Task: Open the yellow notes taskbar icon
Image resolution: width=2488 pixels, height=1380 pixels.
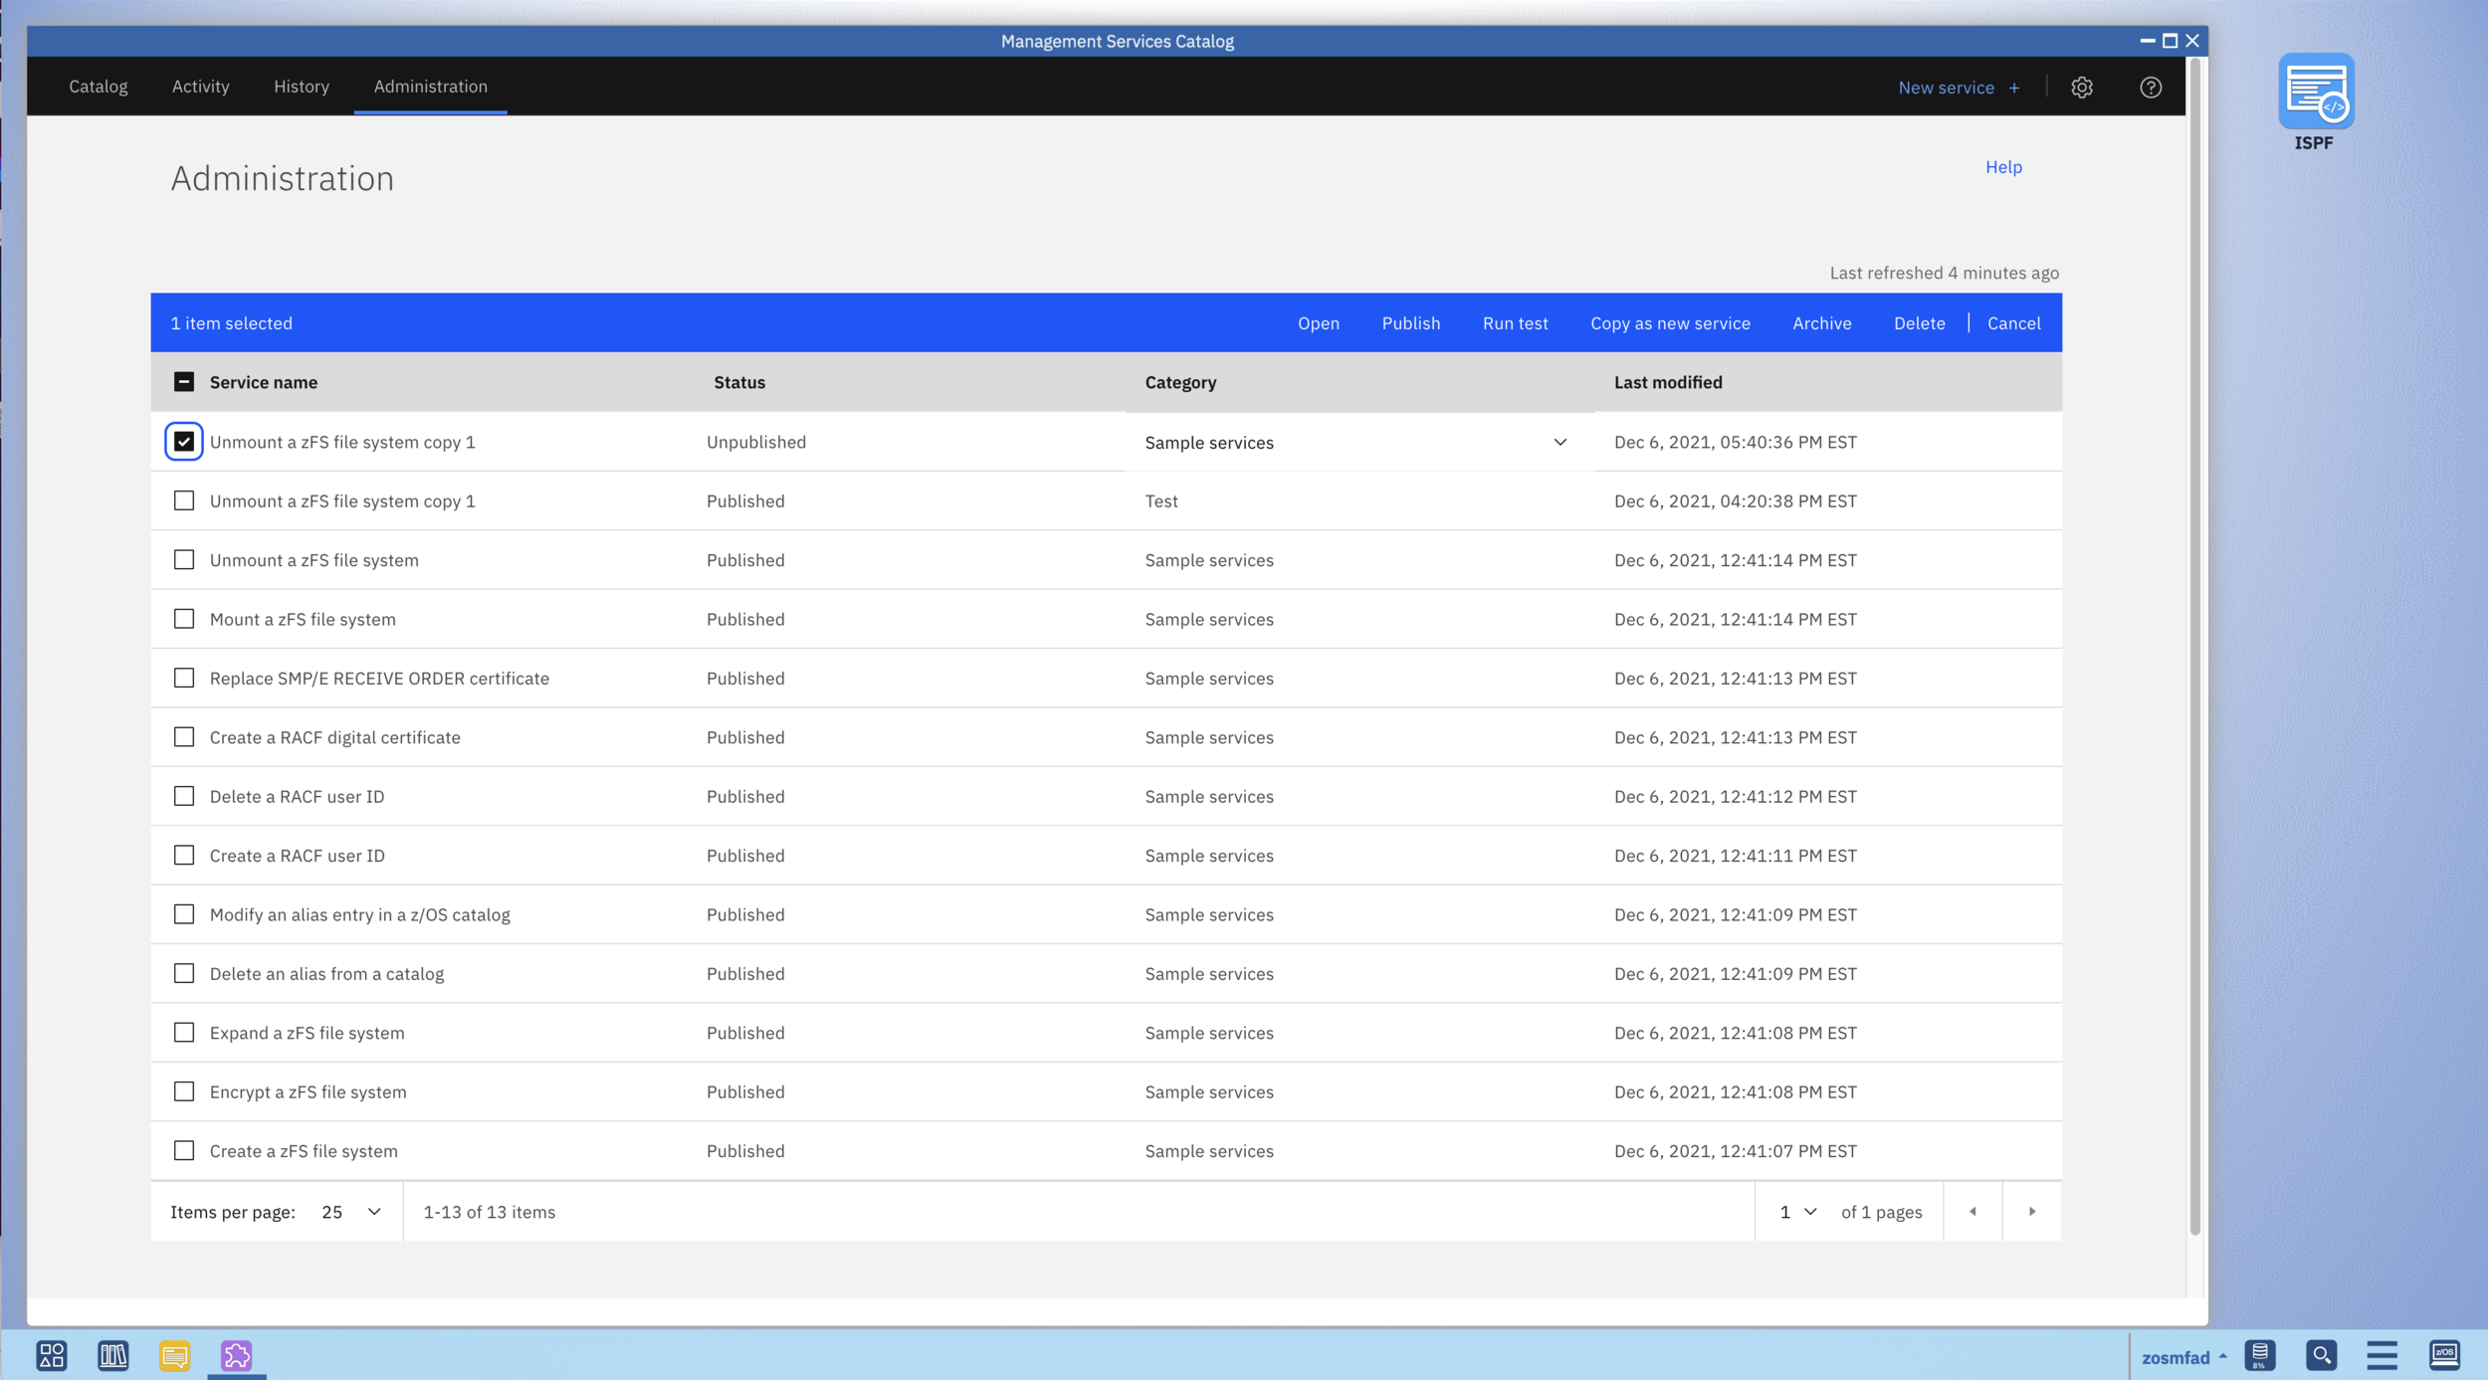Action: point(175,1355)
